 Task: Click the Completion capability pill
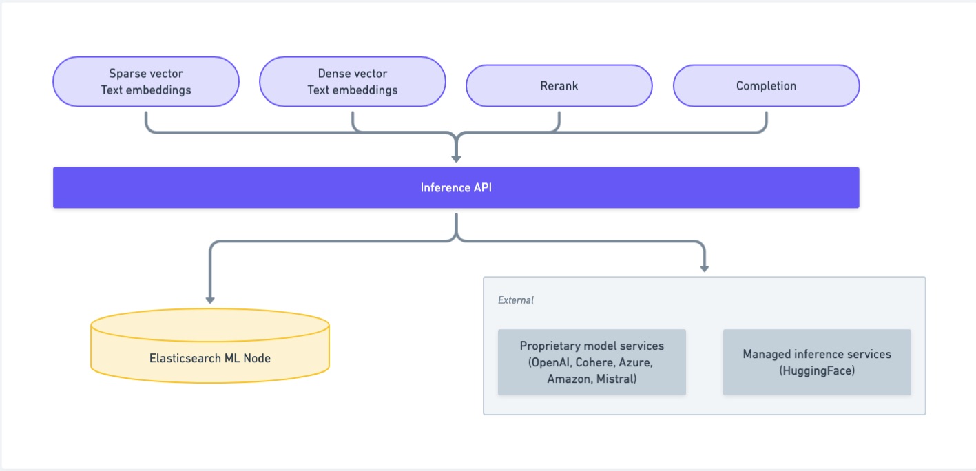coord(766,85)
